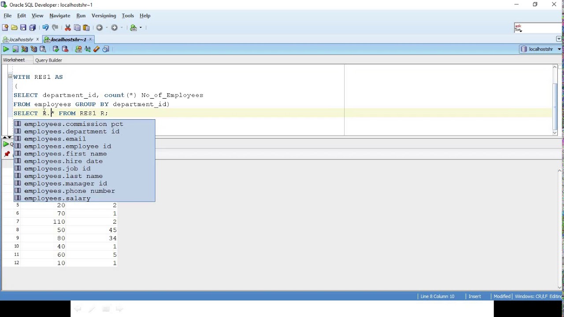Open the View menu

[x=37, y=16]
